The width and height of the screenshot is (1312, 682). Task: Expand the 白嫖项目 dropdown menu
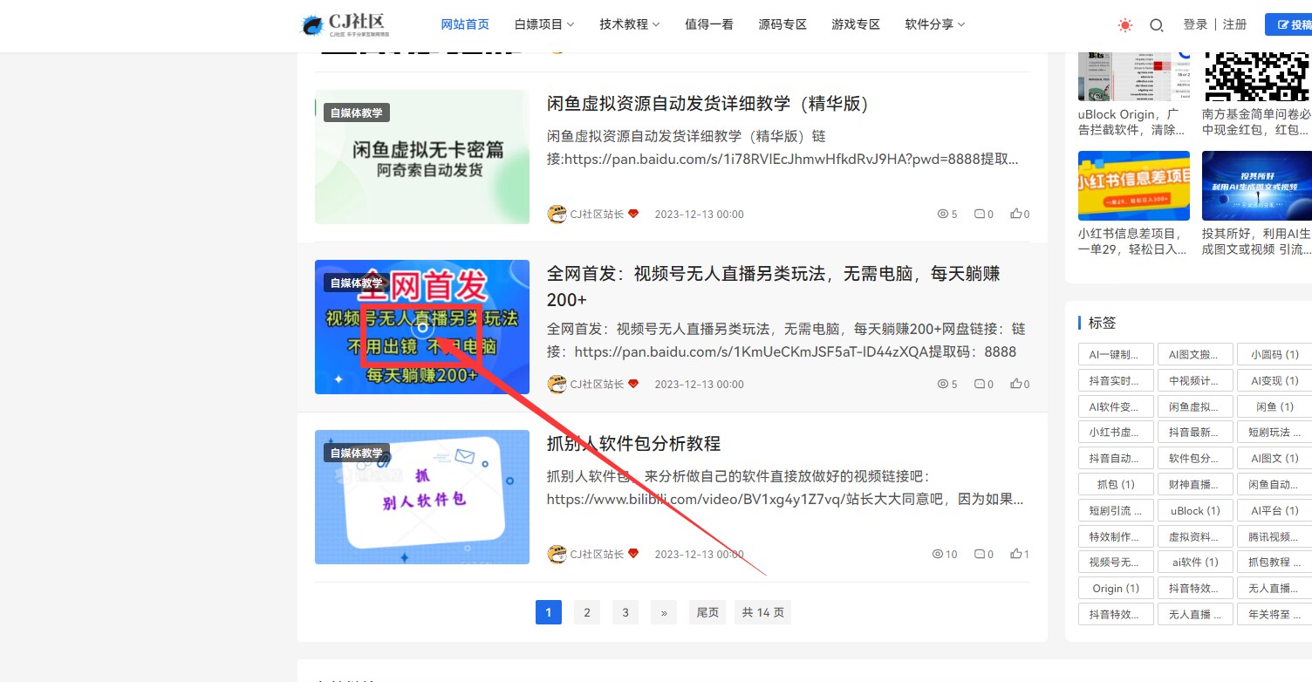[x=543, y=24]
